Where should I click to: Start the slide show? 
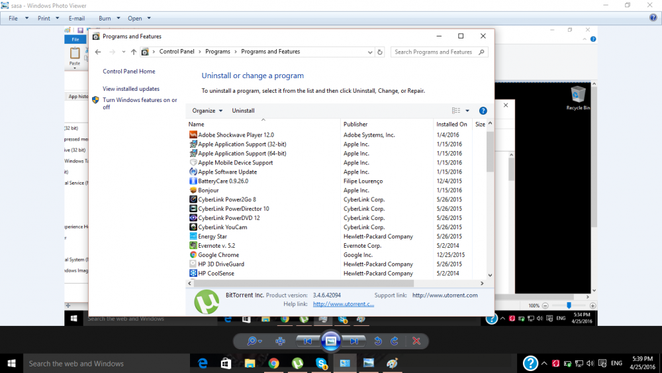330,341
